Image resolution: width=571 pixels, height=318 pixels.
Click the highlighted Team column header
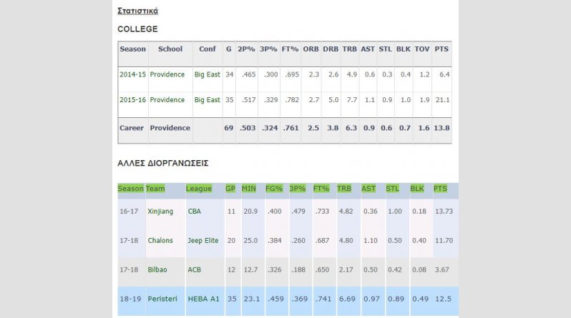pyautogui.click(x=155, y=189)
